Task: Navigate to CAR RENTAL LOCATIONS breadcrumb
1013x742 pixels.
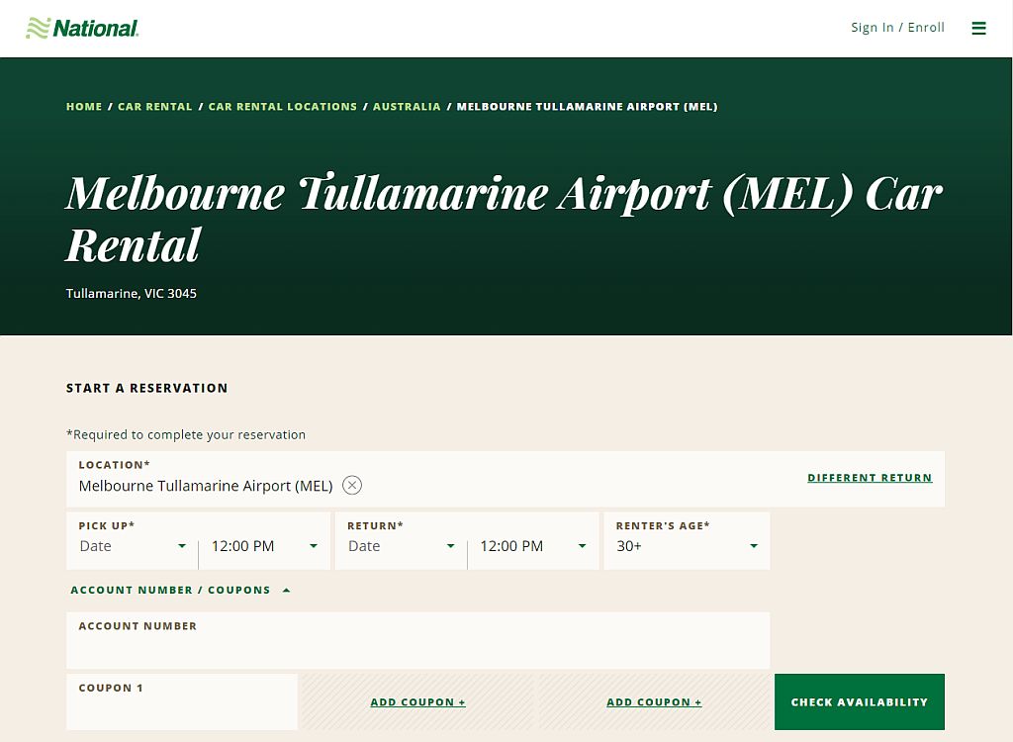Action: tap(283, 106)
